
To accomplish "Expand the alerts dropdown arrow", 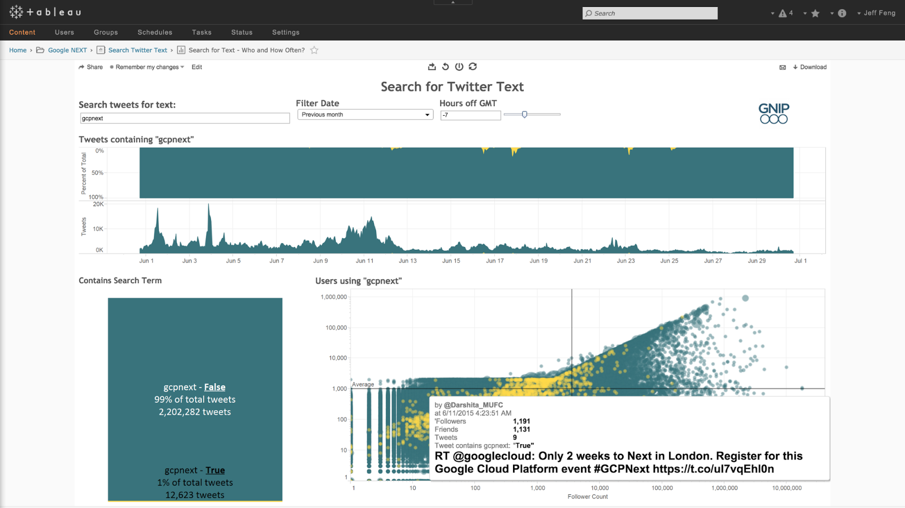I will [773, 14].
